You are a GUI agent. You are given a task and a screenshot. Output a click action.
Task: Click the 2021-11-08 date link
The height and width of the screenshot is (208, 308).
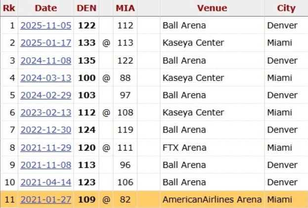click(46, 165)
